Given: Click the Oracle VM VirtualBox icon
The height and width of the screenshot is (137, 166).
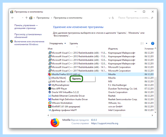Looking at the screenshot, I should pyautogui.click(x=50, y=92).
